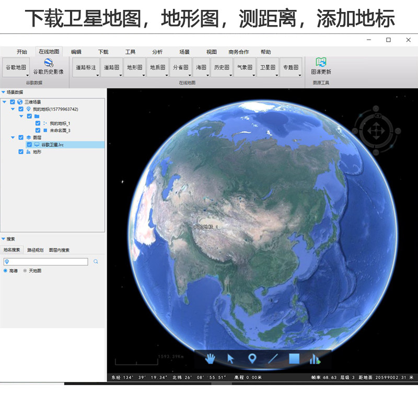Collapse the 图层 tree node
This screenshot has width=418, height=418.
13,137
